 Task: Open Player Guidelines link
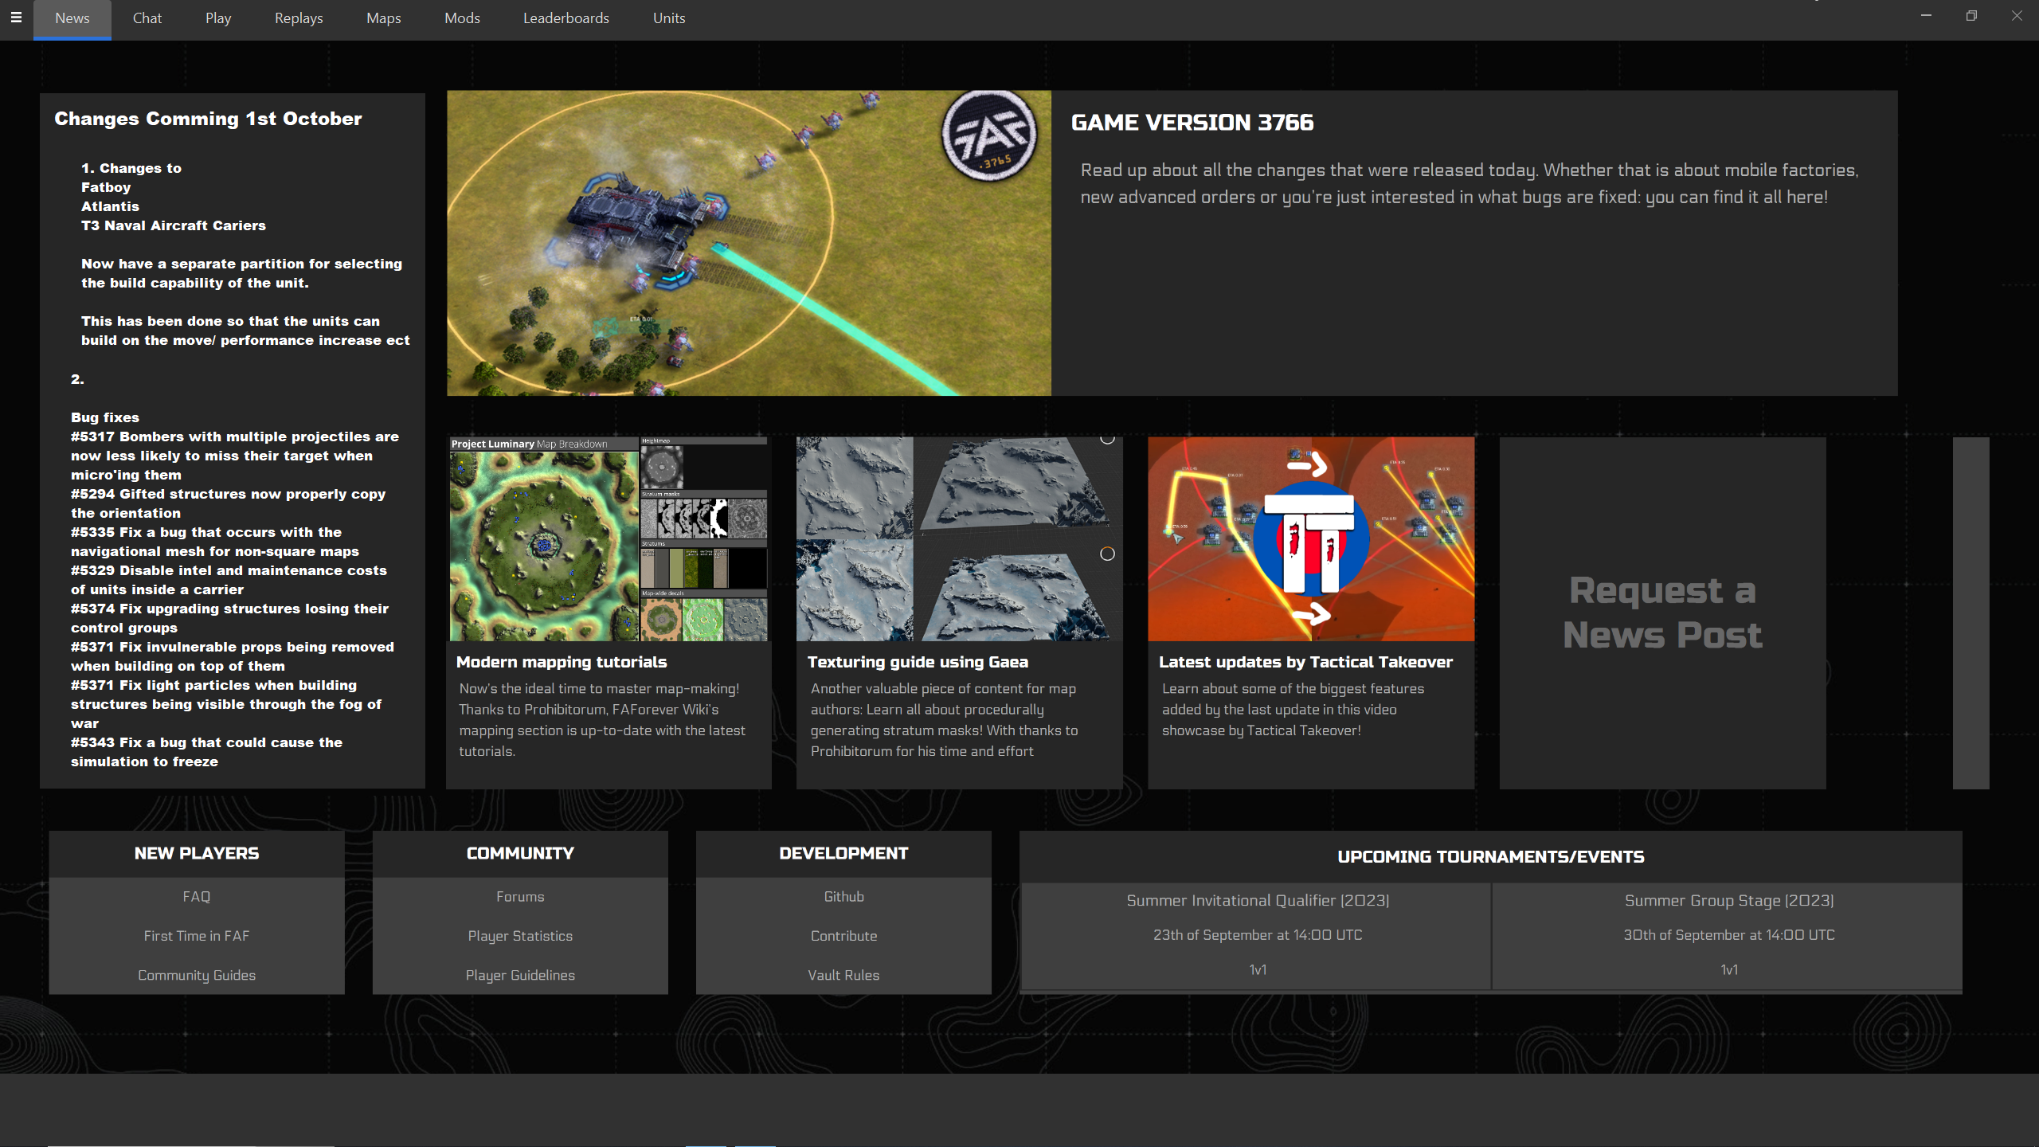pyautogui.click(x=520, y=975)
